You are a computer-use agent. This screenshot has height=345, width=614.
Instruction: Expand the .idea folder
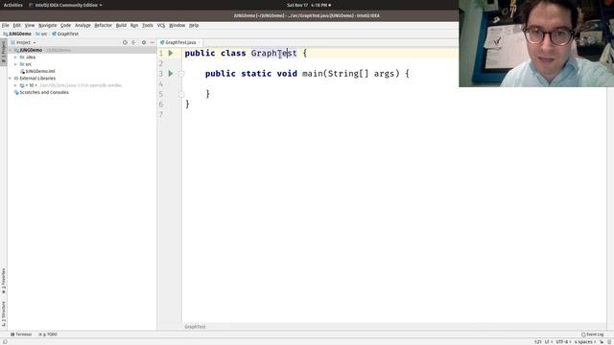15,57
